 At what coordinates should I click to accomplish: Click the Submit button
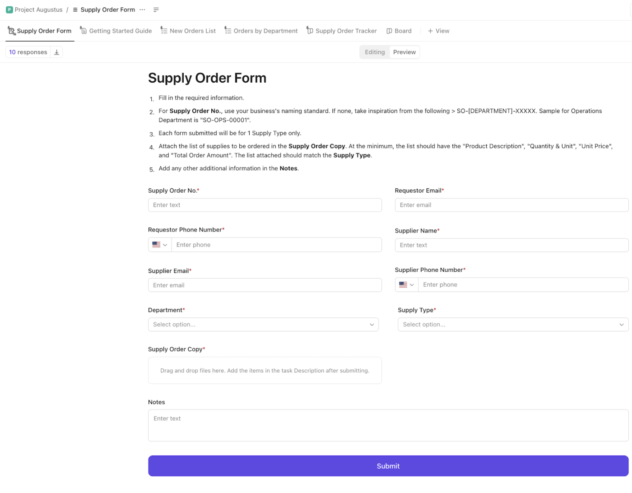pos(388,465)
